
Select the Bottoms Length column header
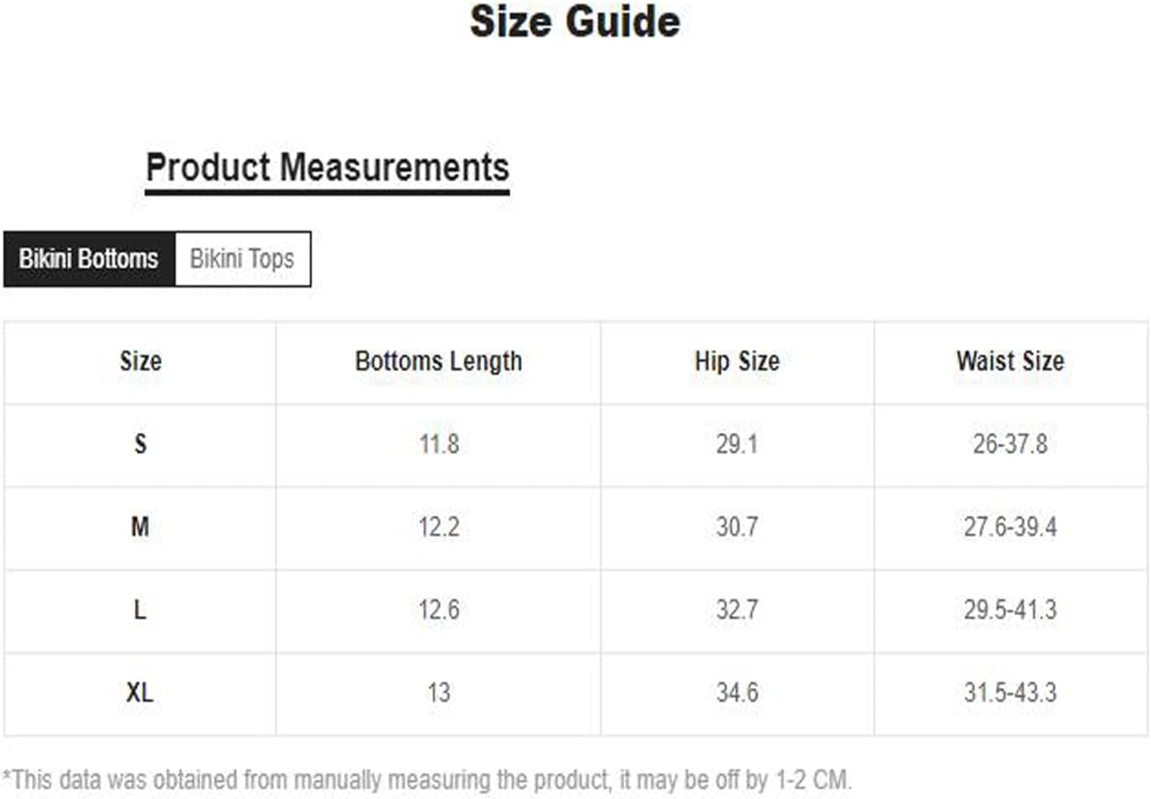point(438,362)
